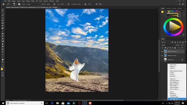Screen dimensions: 187x105
Task: Click the Windows taskbar search box
Action: pos(25,103)
